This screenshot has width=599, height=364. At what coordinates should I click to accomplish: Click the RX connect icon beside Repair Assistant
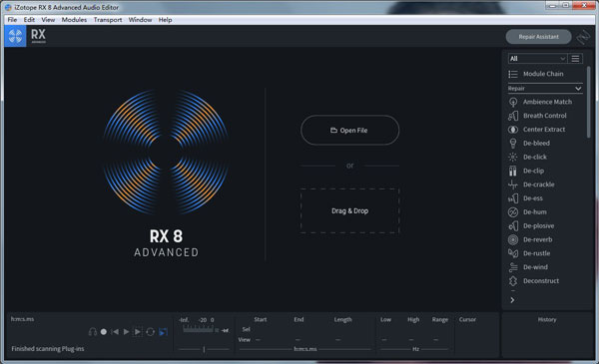[x=583, y=37]
